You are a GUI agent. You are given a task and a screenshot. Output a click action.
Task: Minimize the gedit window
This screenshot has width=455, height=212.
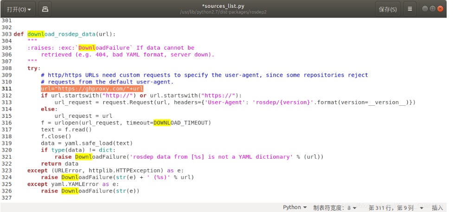(425, 9)
